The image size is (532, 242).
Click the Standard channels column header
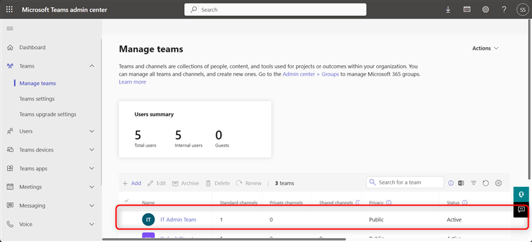coord(239,203)
